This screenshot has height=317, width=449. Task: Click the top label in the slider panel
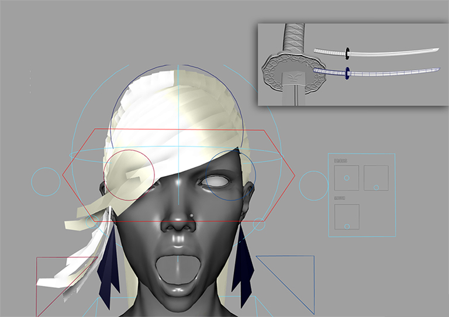tap(340, 160)
